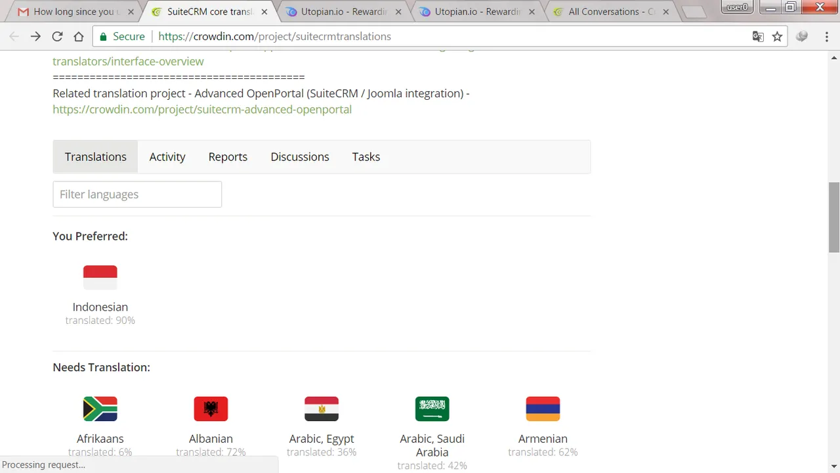Click the 'translated: 42%' text

pos(432,466)
